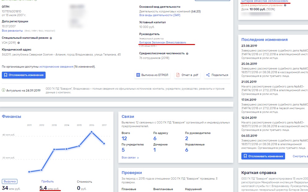The image size is (308, 192).
Task: Open Смотреть link in changes panel
Action: tap(300, 156)
